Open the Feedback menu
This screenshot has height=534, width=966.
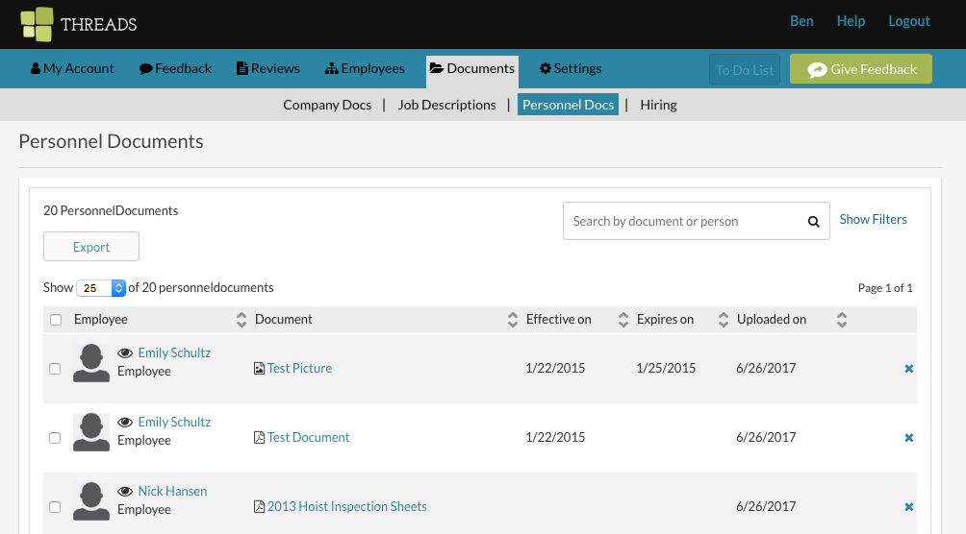(175, 68)
